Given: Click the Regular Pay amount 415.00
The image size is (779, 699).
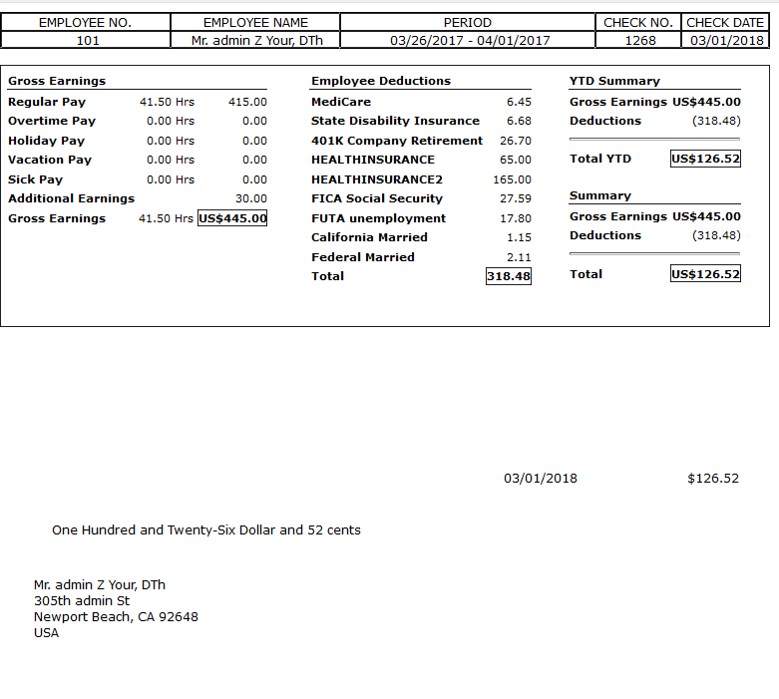Looking at the screenshot, I should (247, 102).
